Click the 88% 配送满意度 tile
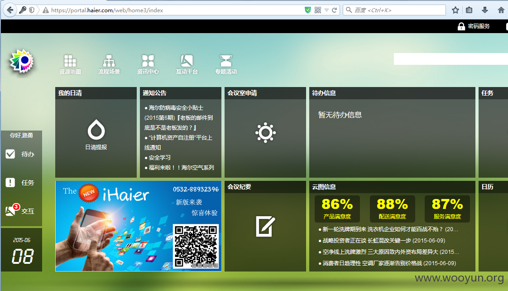This screenshot has width=508, height=291. (x=393, y=209)
